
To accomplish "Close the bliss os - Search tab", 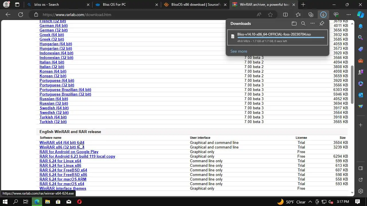I will 88,5.
